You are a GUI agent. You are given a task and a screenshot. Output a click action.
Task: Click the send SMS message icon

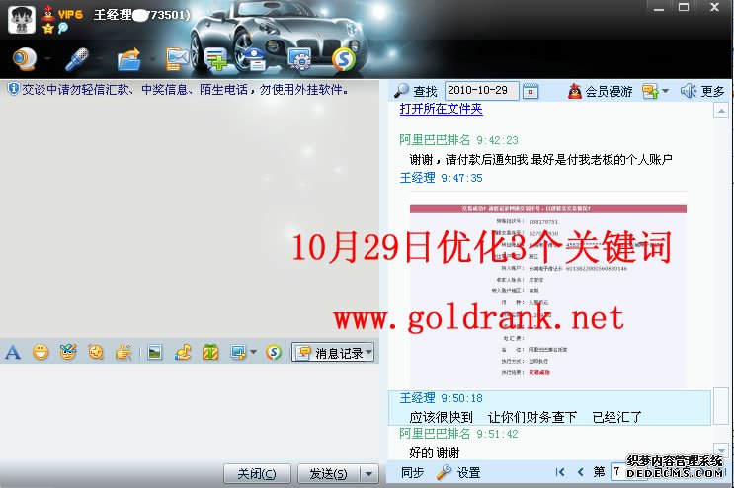[x=178, y=59]
